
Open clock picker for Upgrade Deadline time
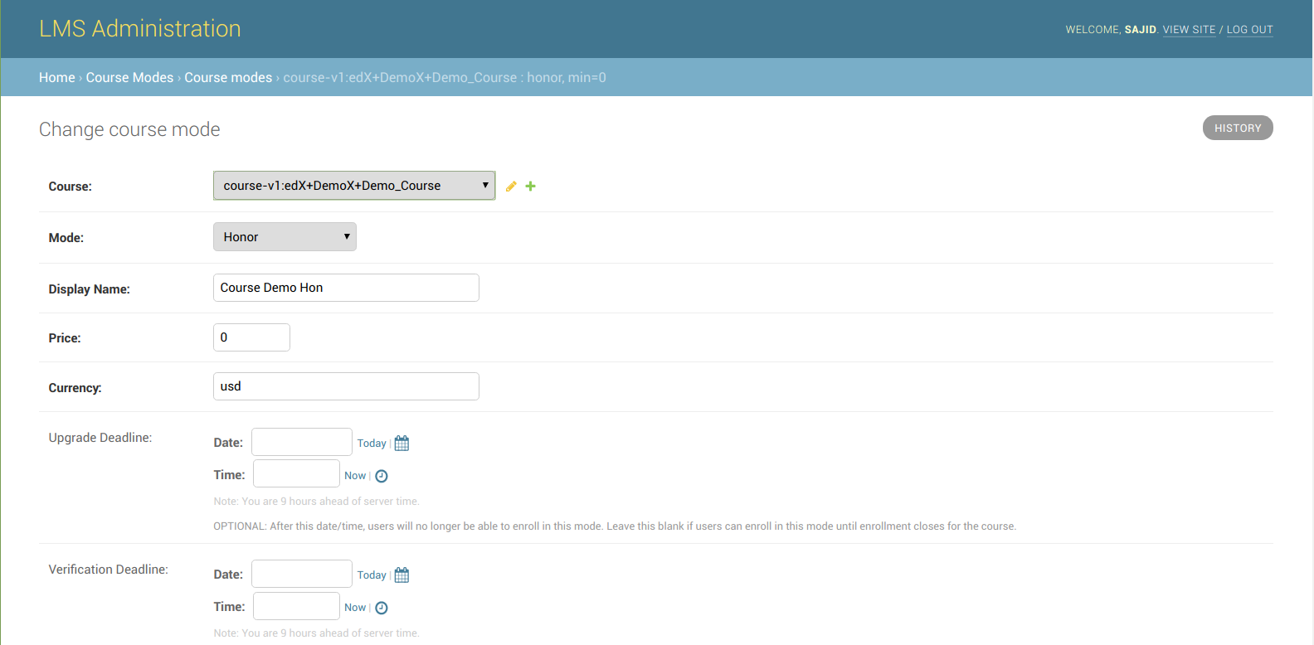click(382, 476)
